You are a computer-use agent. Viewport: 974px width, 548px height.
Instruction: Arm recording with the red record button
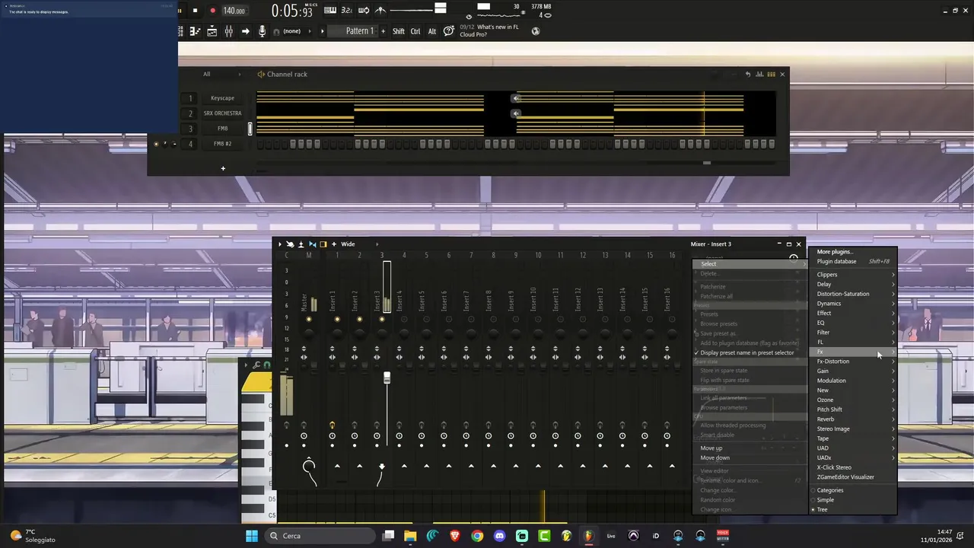[212, 11]
